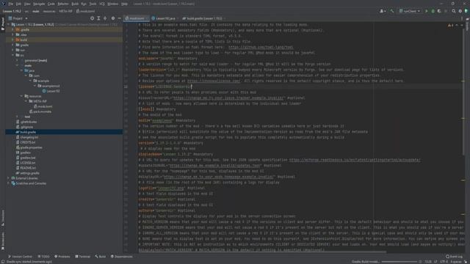Open the Event Log

point(454,257)
